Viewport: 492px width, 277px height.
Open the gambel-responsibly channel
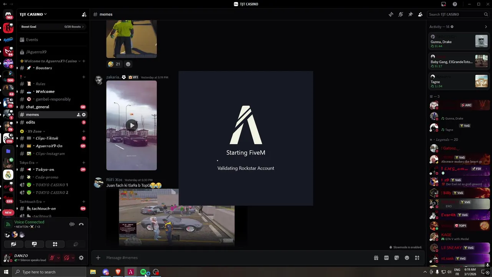(52, 99)
